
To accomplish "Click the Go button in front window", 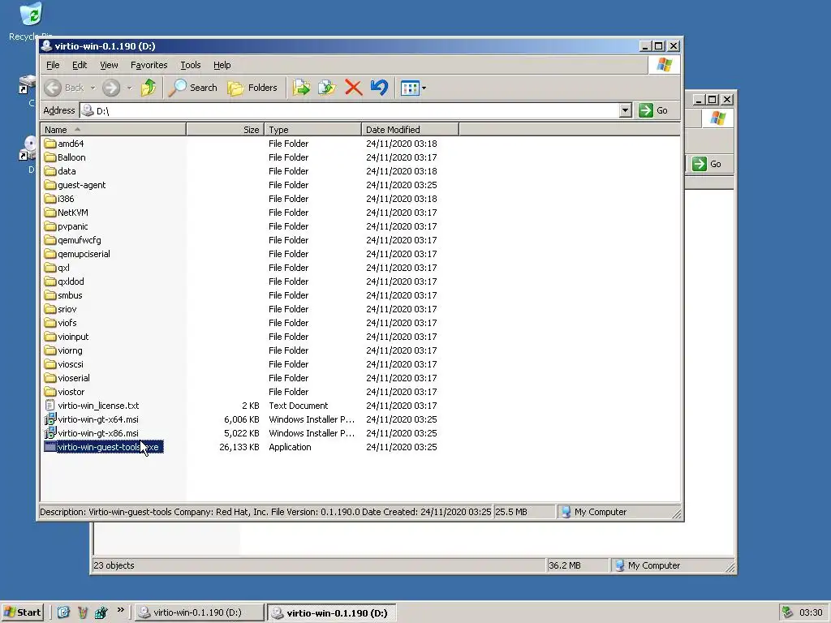I will point(653,110).
